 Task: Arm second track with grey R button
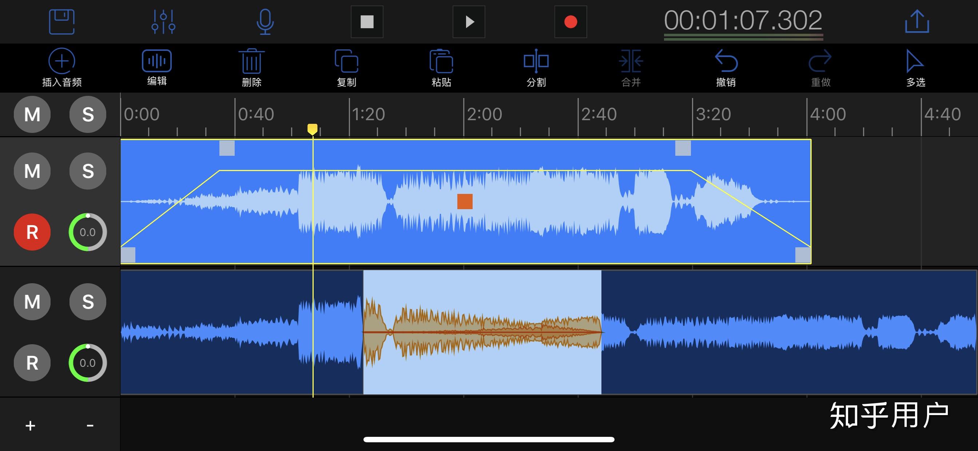pos(32,363)
